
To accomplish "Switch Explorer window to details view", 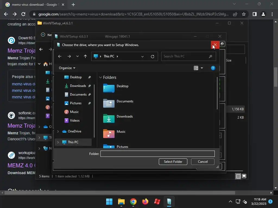I will [238, 176].
